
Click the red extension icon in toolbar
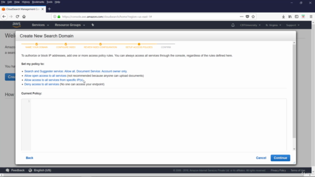point(303,17)
